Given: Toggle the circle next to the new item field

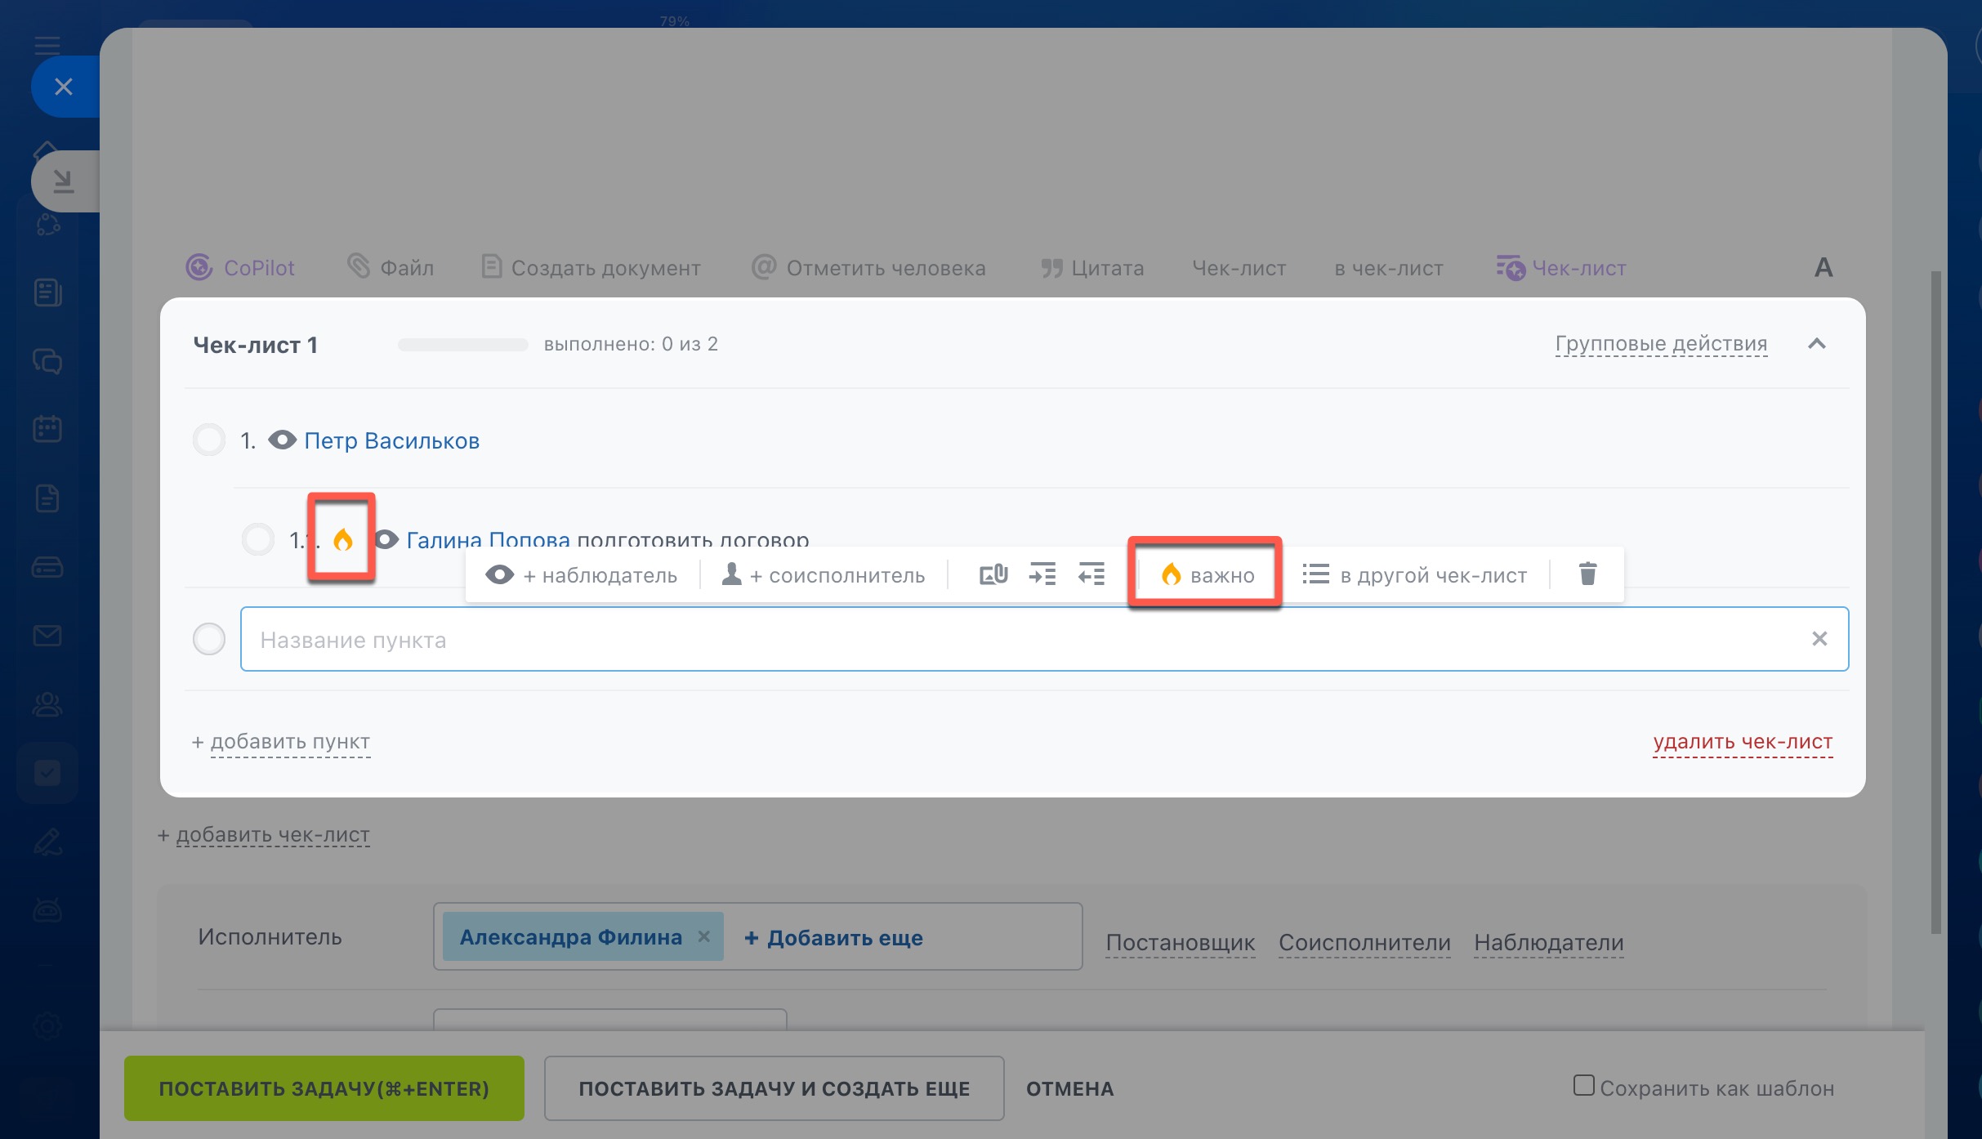Looking at the screenshot, I should pos(209,639).
